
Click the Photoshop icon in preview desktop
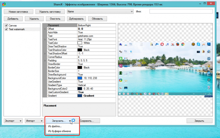209,44
